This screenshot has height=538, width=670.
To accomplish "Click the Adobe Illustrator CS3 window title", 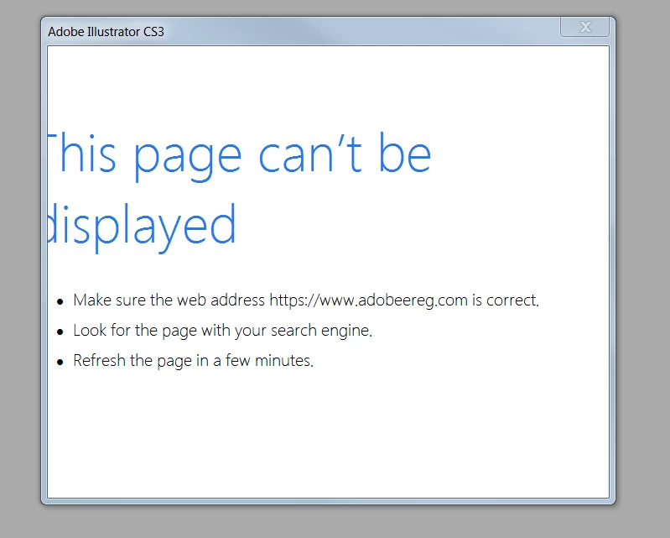I will (106, 32).
